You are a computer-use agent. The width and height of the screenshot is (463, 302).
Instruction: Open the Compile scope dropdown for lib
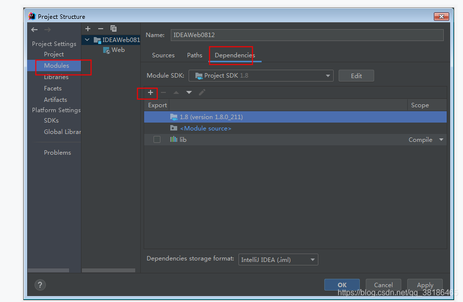click(441, 139)
